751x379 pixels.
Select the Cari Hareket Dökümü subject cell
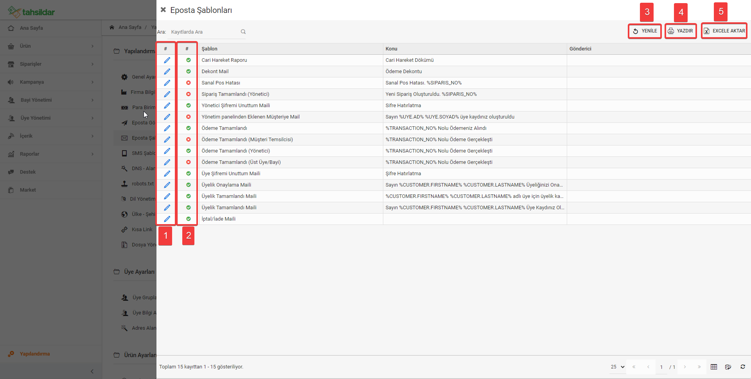475,60
